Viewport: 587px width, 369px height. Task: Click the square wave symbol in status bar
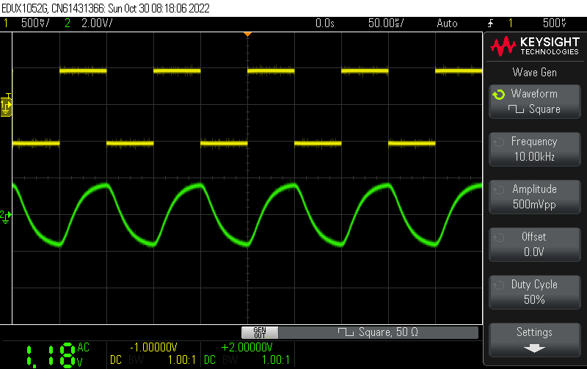point(344,332)
